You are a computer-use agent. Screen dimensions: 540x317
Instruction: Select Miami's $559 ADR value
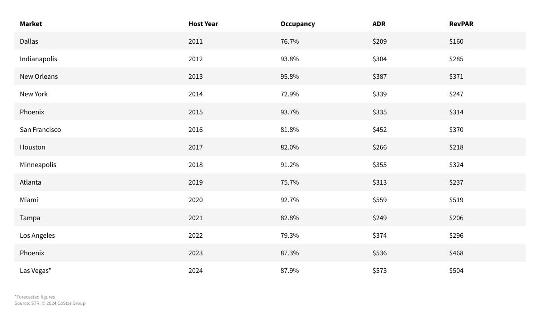click(379, 200)
